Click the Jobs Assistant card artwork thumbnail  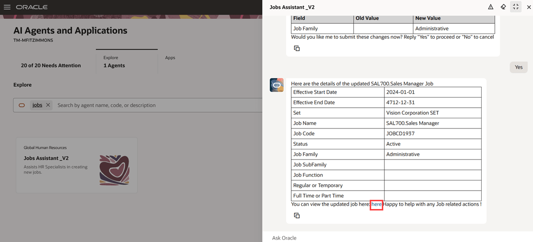click(x=114, y=170)
